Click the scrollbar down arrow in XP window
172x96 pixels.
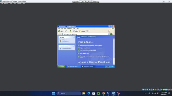point(114,64)
